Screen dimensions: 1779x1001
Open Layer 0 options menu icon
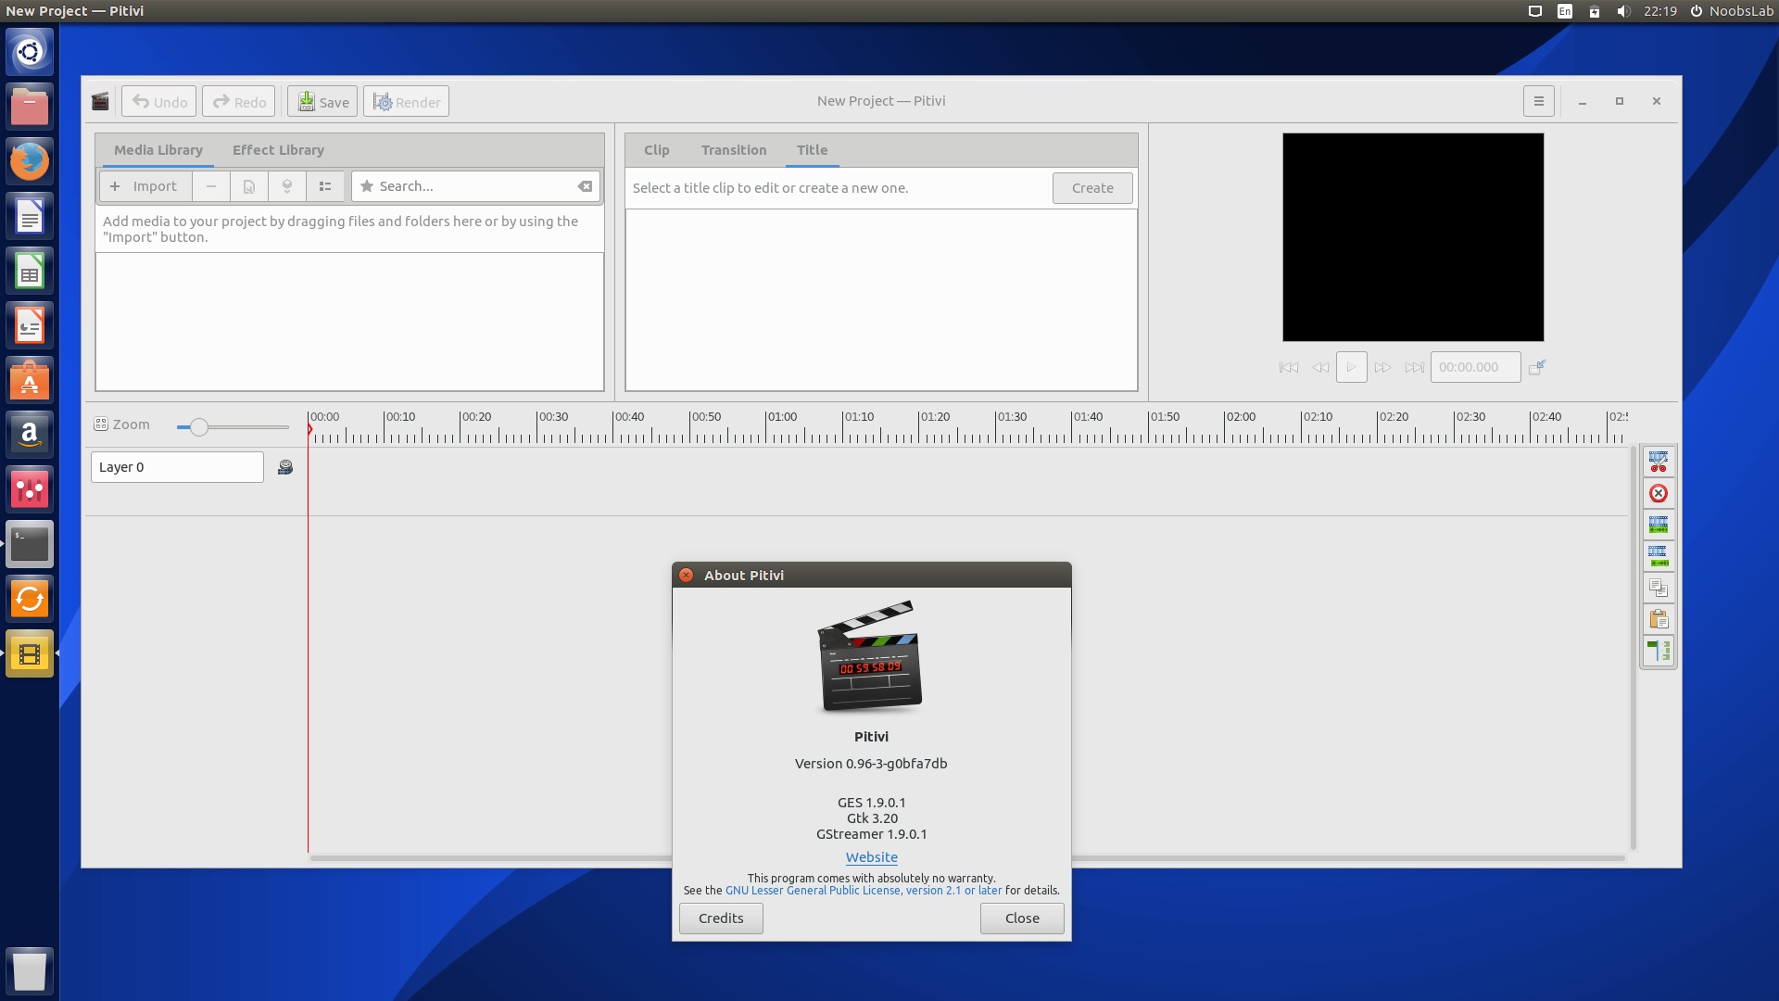click(285, 467)
